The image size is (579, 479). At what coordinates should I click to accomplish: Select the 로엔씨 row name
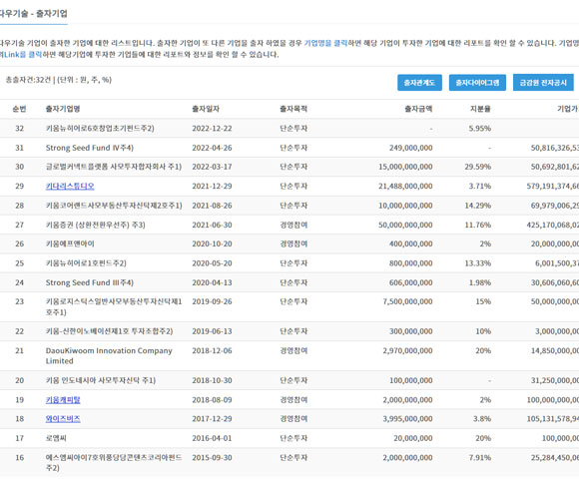[x=56, y=438]
